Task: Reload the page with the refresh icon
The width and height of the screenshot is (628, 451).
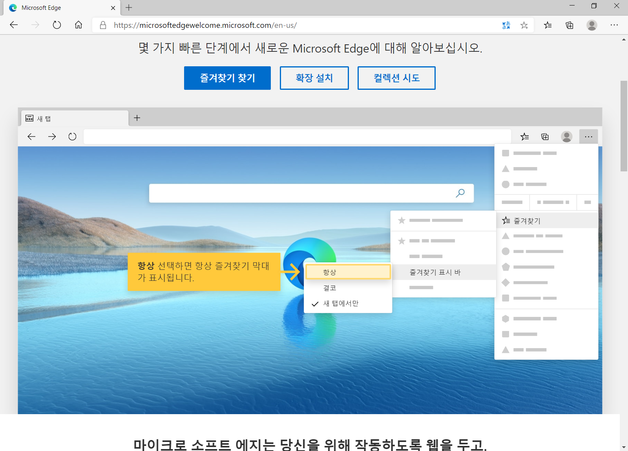Action: 57,25
